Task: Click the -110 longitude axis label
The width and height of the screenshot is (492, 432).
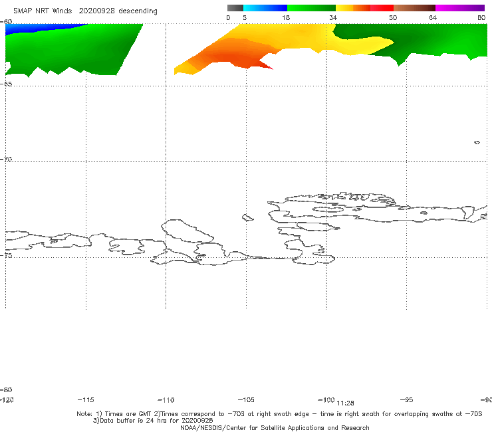Action: point(166,400)
